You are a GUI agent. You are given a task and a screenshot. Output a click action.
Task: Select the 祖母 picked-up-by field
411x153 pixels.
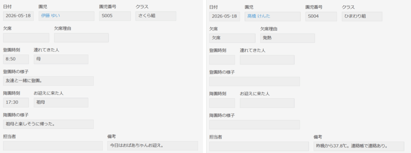pos(61,103)
